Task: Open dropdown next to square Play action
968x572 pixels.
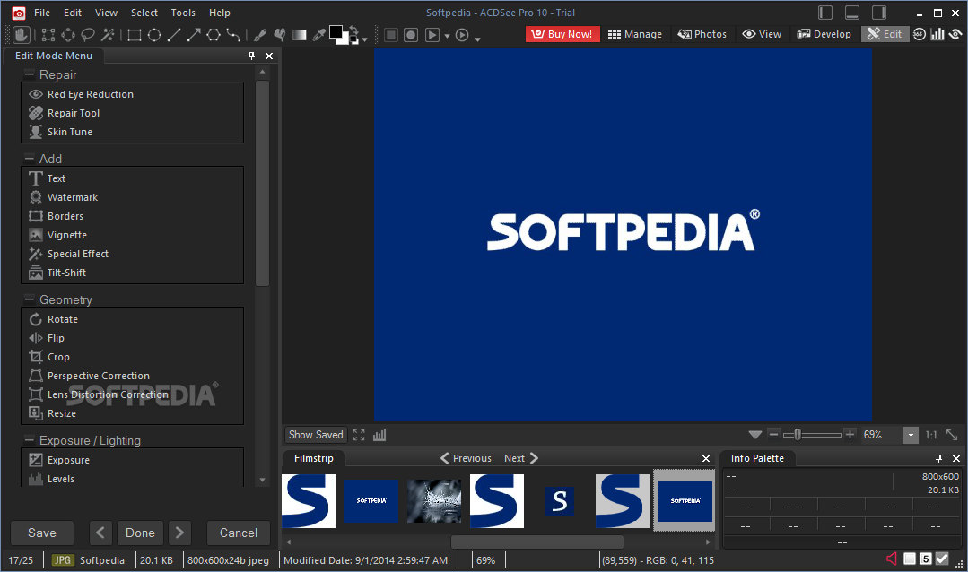Action: click(447, 37)
